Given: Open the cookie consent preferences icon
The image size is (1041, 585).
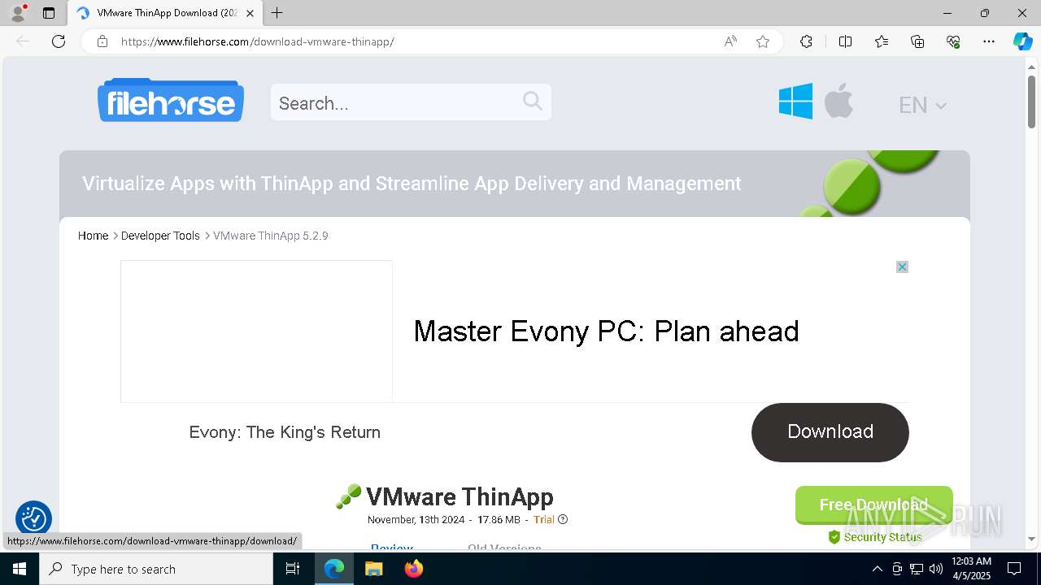Looking at the screenshot, I should click(33, 518).
